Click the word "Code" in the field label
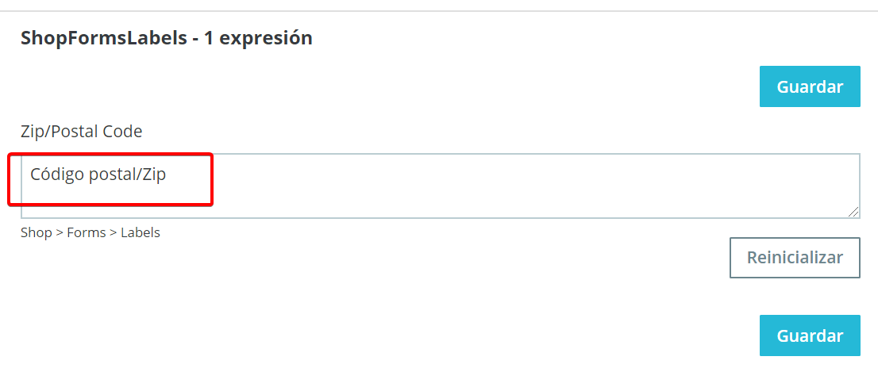Screen dimensions: 878x368 pyautogui.click(x=123, y=132)
